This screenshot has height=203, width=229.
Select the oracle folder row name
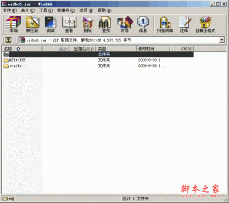(15, 66)
